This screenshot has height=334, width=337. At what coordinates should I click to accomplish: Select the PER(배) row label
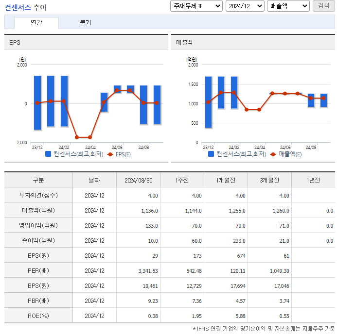[x=38, y=271]
